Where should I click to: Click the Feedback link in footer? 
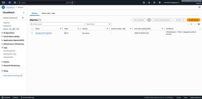[x=16, y=97]
